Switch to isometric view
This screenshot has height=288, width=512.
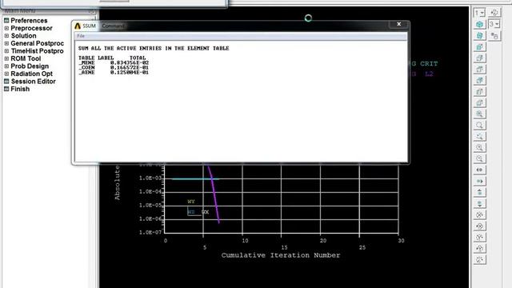(x=479, y=25)
